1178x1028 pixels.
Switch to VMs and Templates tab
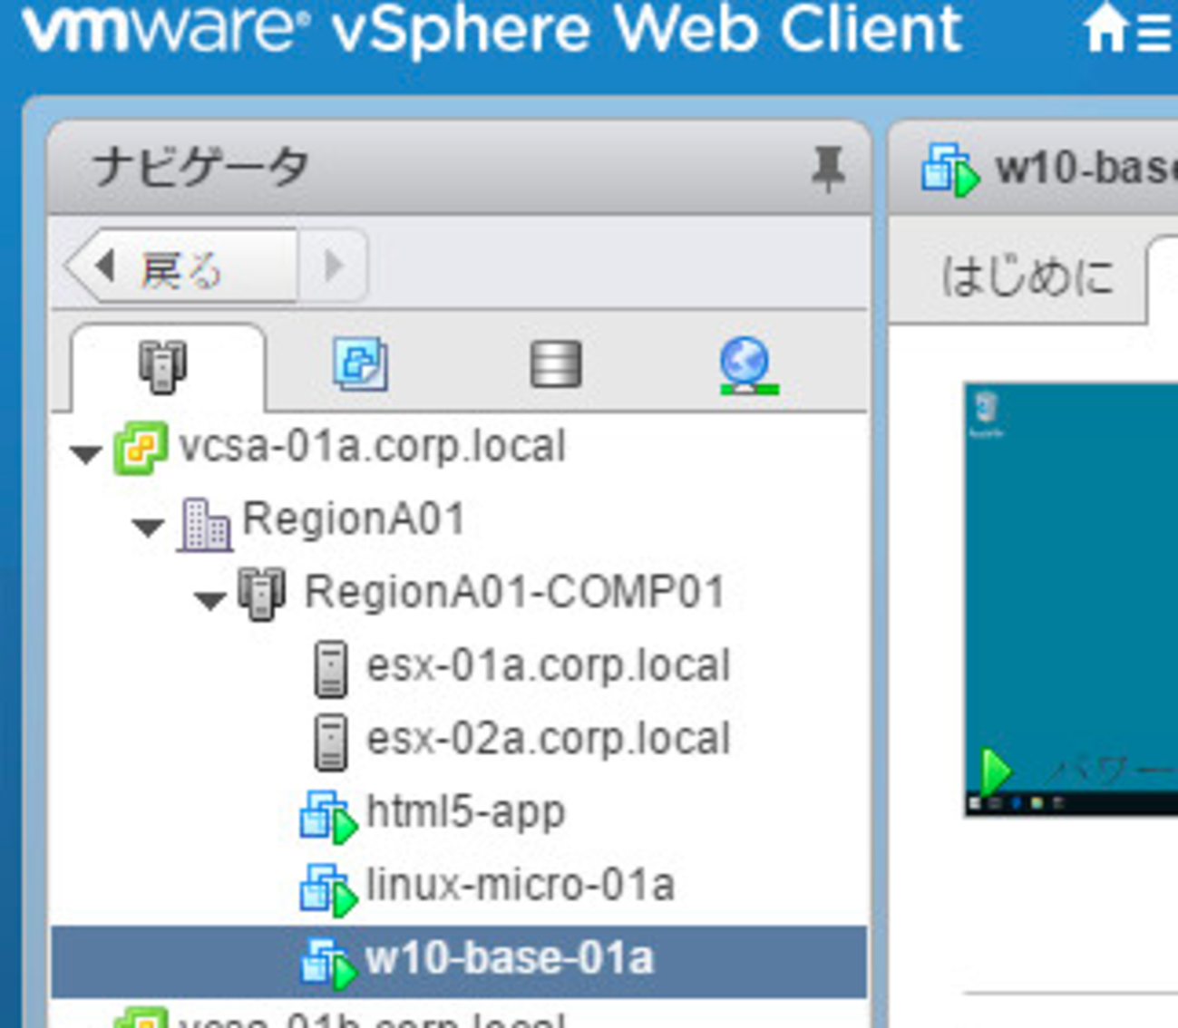360,364
